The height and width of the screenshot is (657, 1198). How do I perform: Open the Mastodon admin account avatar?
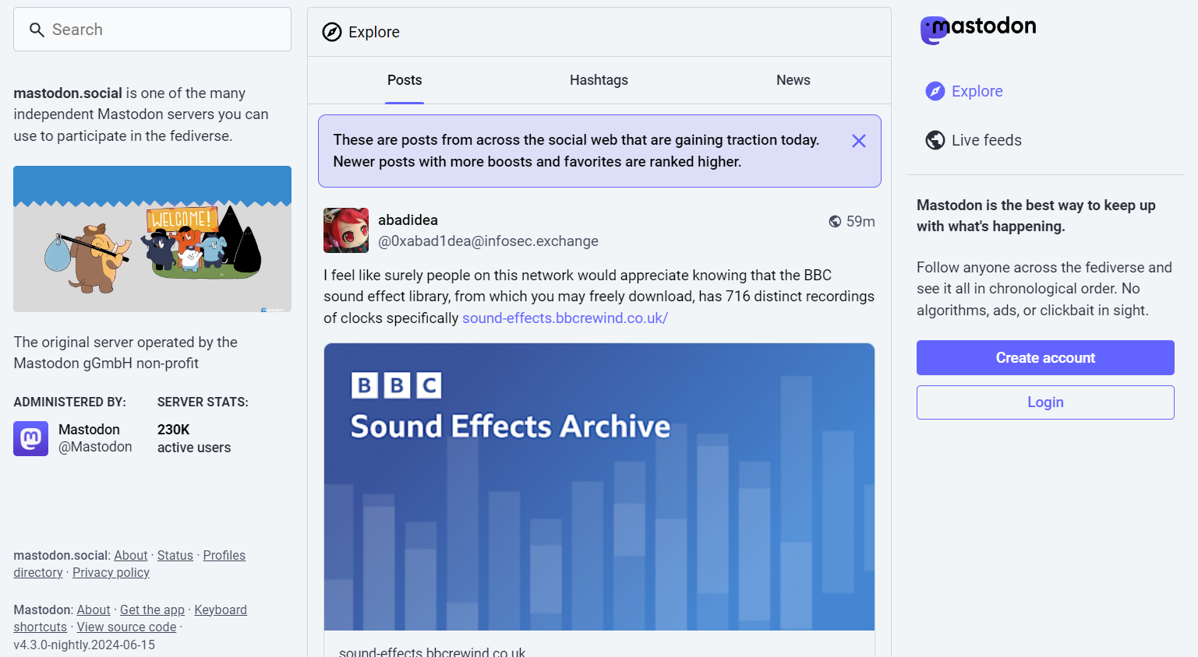pyautogui.click(x=31, y=438)
